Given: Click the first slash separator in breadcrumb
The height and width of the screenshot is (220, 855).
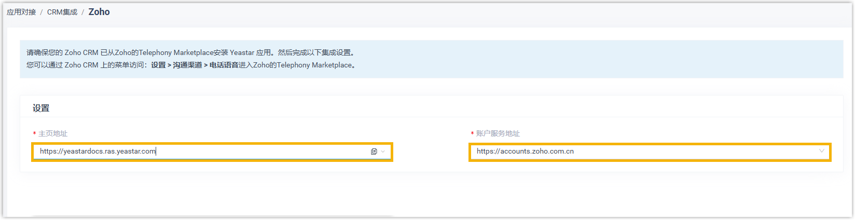Looking at the screenshot, I should click(42, 12).
